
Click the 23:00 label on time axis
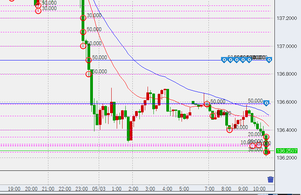(82, 189)
